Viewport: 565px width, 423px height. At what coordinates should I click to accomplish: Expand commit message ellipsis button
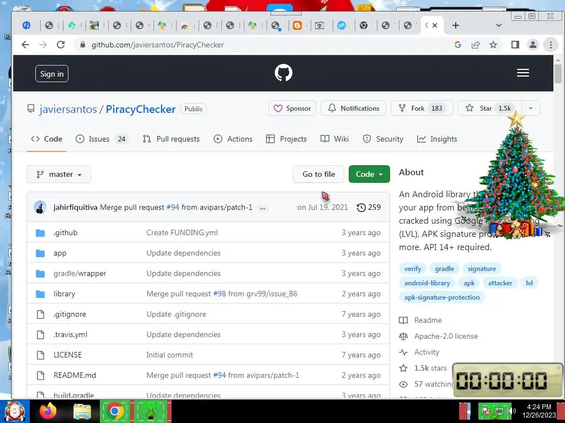point(263,208)
